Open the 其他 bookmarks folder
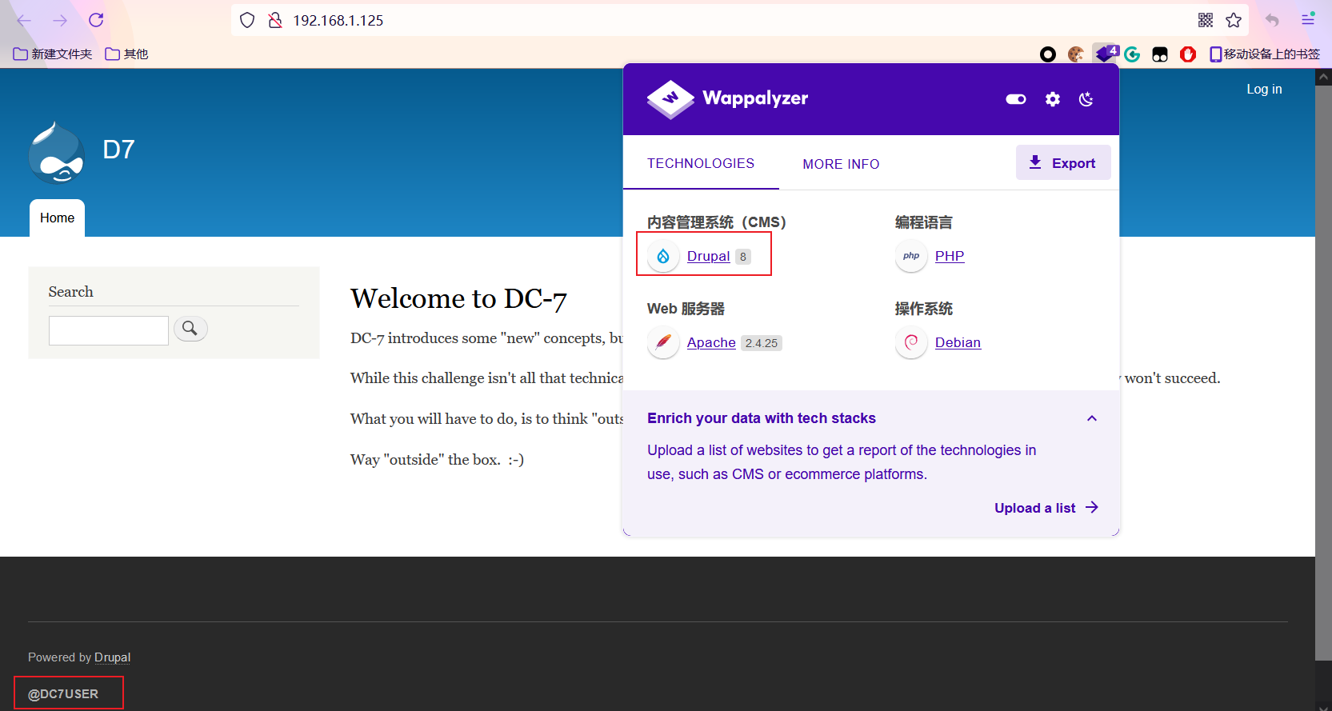This screenshot has width=1332, height=711. coord(126,54)
